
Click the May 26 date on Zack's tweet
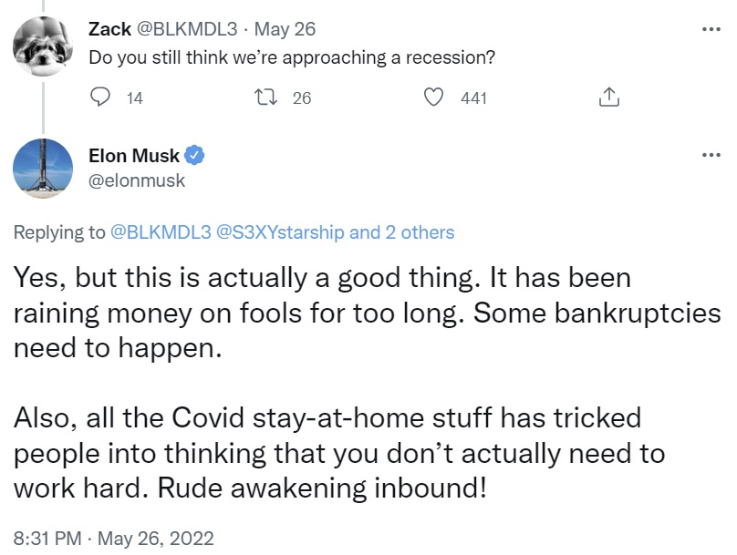pos(285,29)
